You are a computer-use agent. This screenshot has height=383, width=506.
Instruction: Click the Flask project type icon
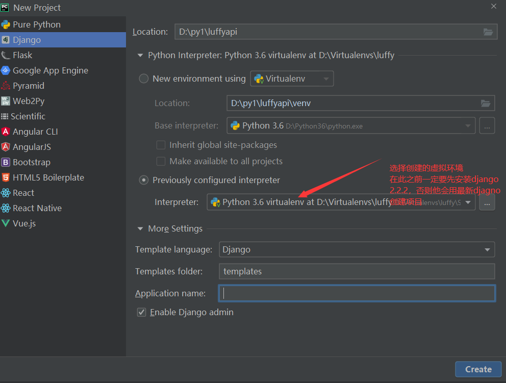click(6, 55)
